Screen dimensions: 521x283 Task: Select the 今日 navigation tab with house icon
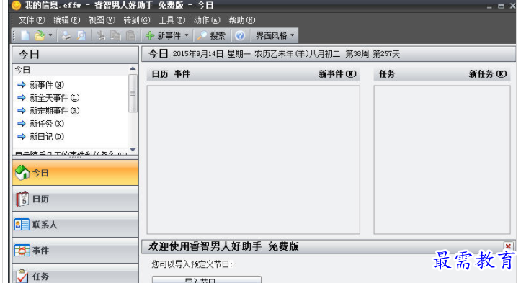tap(76, 173)
